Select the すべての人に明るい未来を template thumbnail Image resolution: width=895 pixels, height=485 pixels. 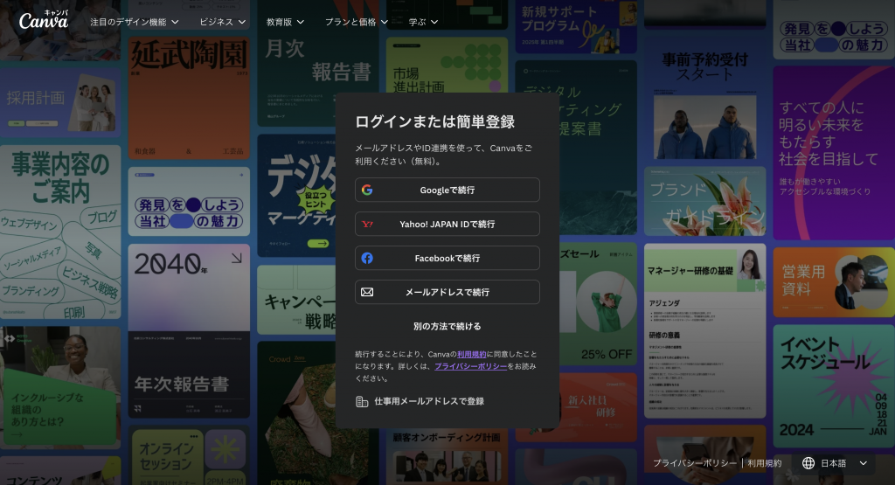click(834, 153)
